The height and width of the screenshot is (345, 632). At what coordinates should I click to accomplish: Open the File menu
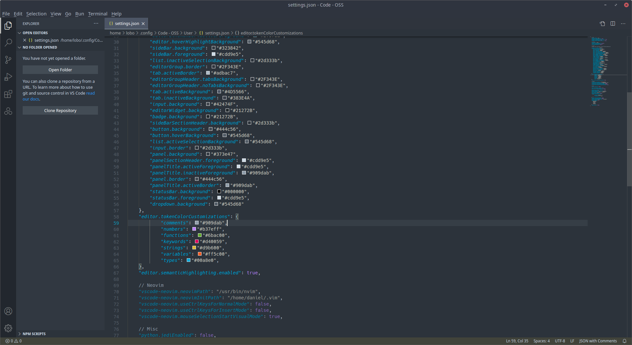[6, 14]
